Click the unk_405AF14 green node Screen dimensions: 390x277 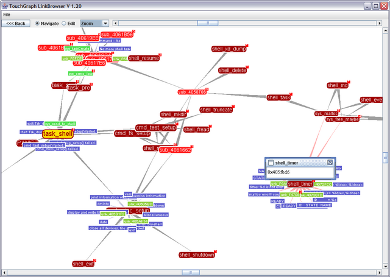tap(136, 221)
